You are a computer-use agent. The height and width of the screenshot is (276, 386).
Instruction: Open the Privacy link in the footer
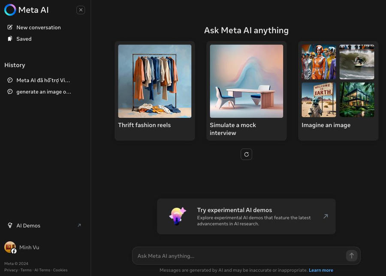(x=11, y=270)
